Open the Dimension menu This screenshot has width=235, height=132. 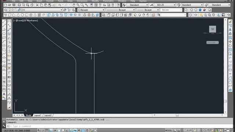82,1
